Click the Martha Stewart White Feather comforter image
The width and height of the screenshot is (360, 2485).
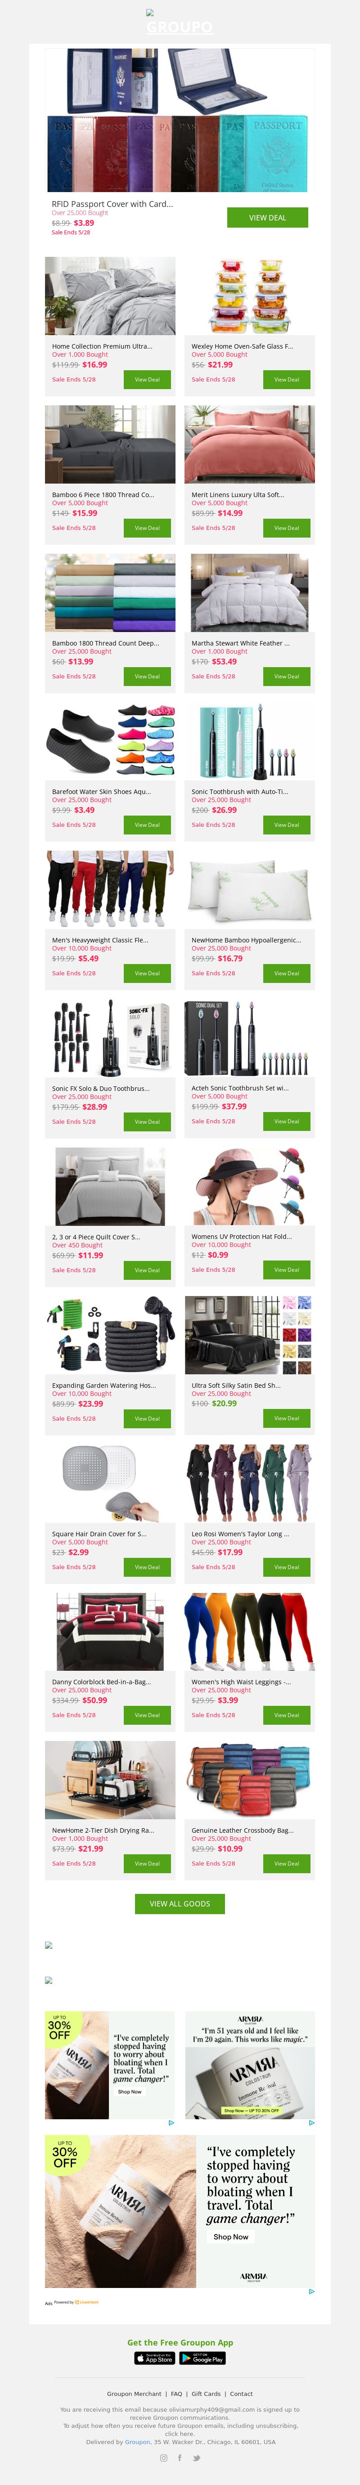(250, 593)
